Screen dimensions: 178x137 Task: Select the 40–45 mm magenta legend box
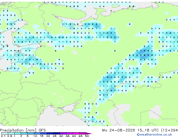76,133
